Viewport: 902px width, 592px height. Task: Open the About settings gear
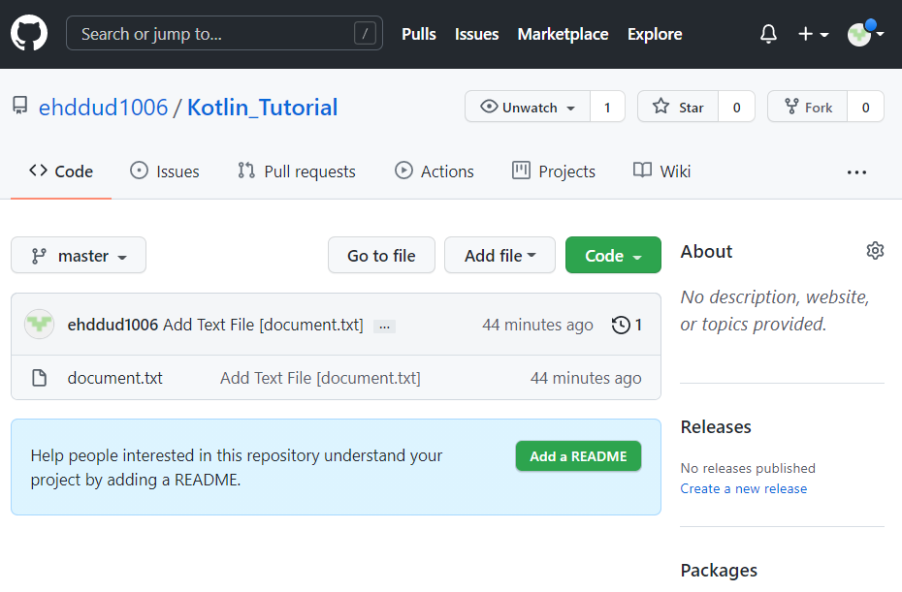click(875, 251)
